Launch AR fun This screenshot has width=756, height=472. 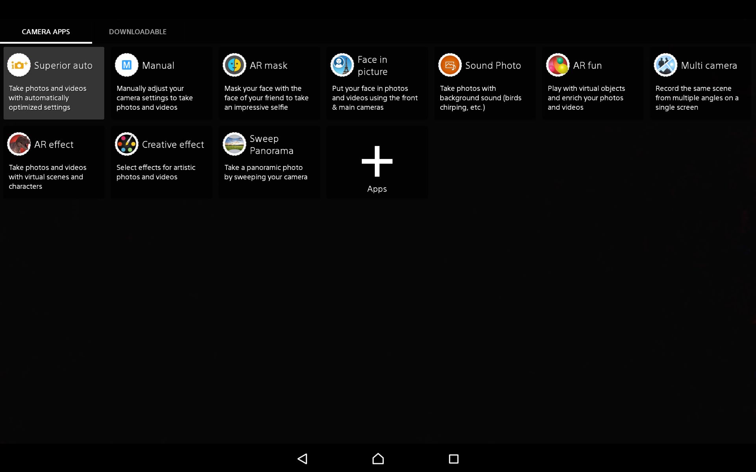[x=593, y=83]
